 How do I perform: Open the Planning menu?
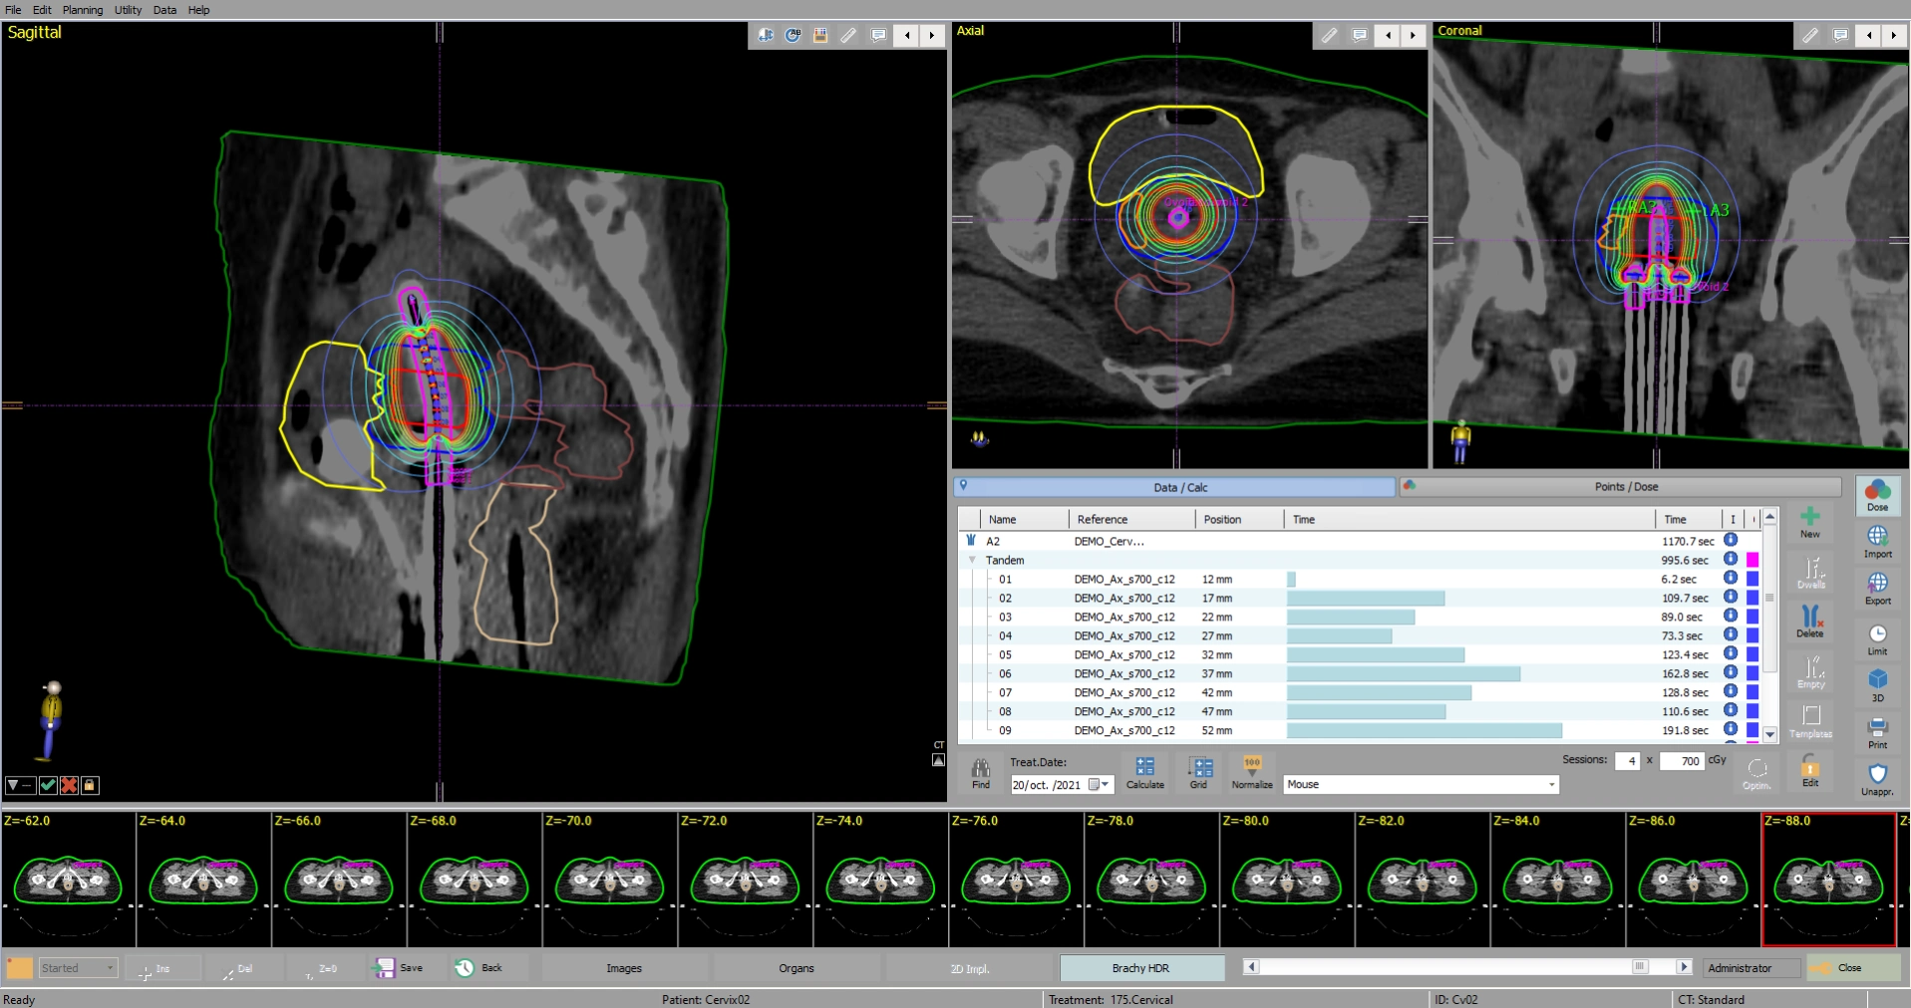pos(82,10)
